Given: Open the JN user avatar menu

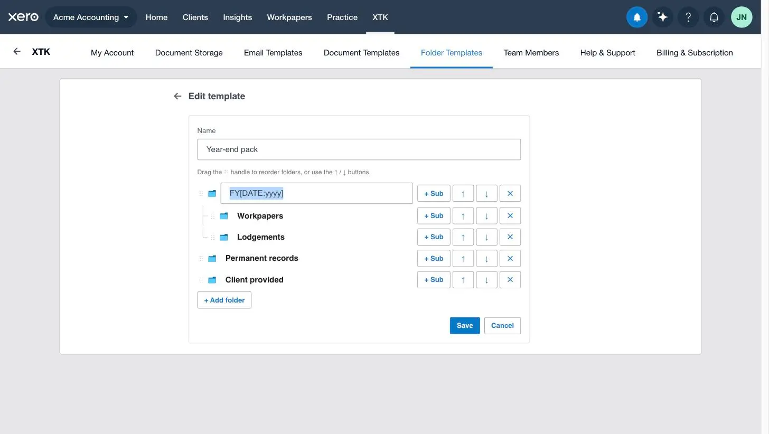Looking at the screenshot, I should (742, 17).
